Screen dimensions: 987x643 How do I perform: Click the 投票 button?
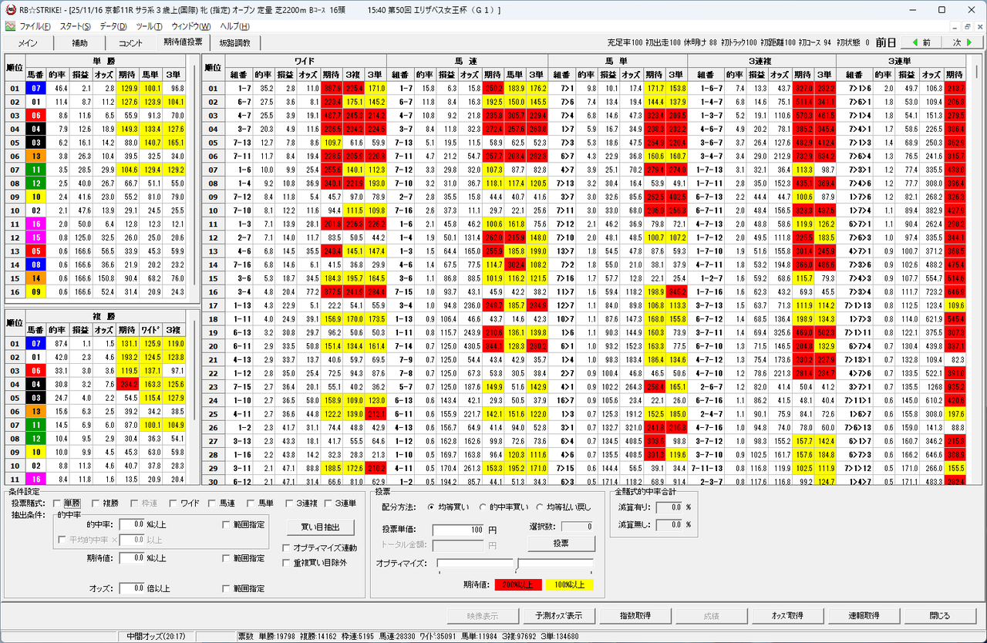pos(561,544)
